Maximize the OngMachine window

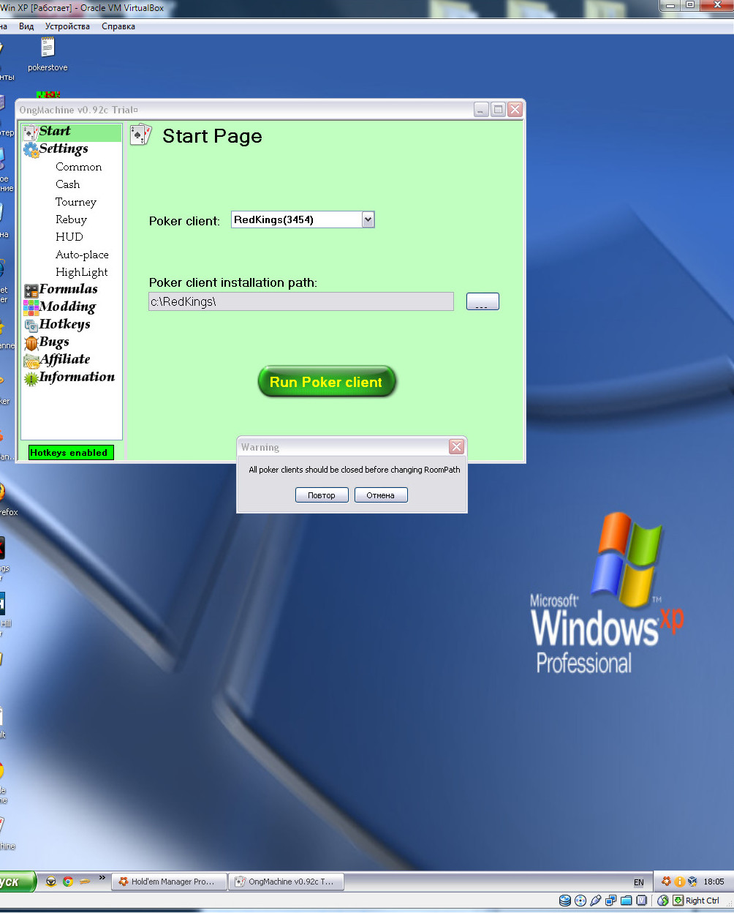pyautogui.click(x=498, y=110)
